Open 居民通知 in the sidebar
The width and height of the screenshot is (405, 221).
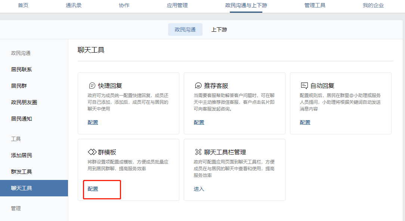click(21, 119)
